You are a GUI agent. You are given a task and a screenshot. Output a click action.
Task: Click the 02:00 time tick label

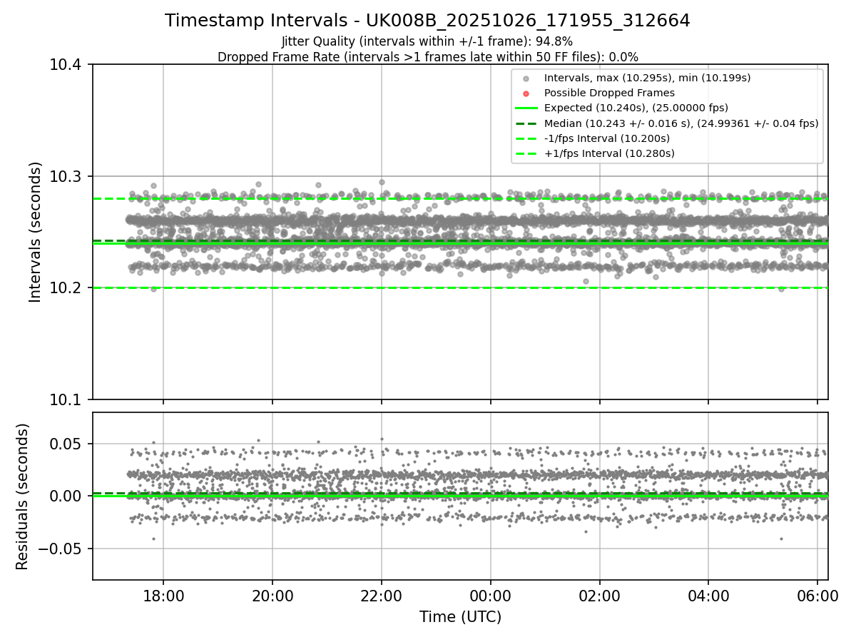[x=599, y=595]
